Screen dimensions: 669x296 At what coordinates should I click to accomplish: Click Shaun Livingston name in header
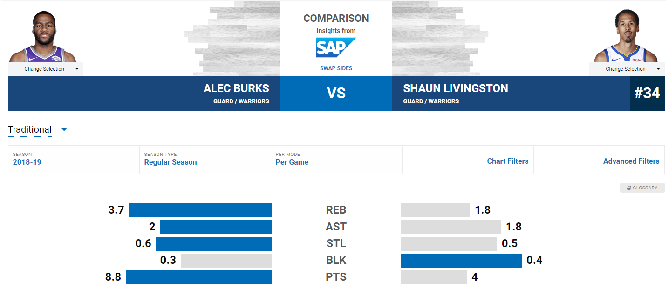coord(456,88)
